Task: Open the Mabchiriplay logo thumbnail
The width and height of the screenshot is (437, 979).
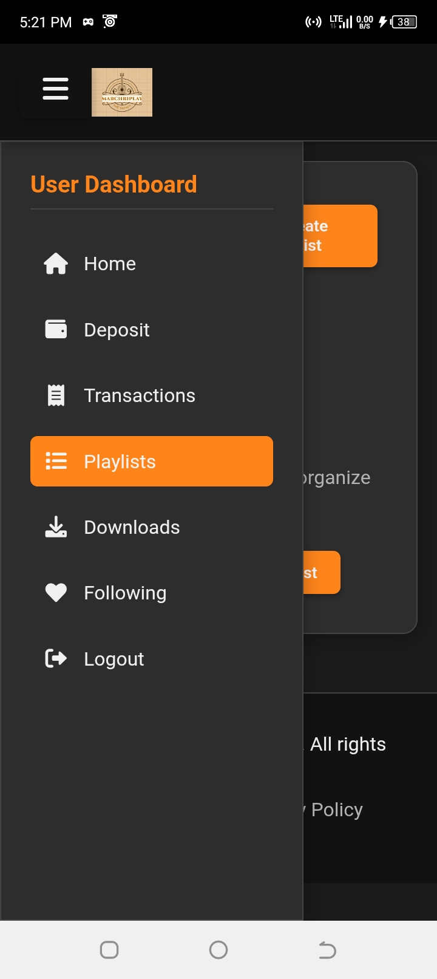Action: tap(122, 92)
